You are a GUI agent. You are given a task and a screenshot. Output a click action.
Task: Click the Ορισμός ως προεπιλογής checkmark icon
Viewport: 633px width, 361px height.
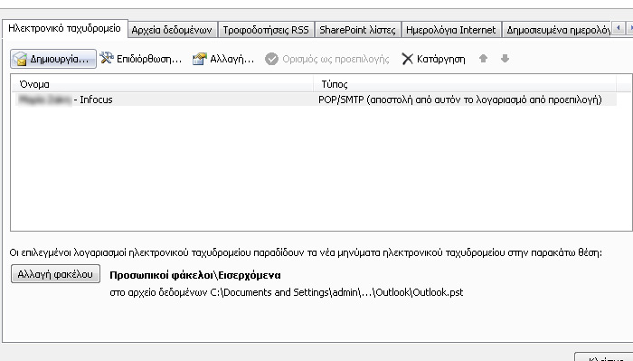click(271, 59)
